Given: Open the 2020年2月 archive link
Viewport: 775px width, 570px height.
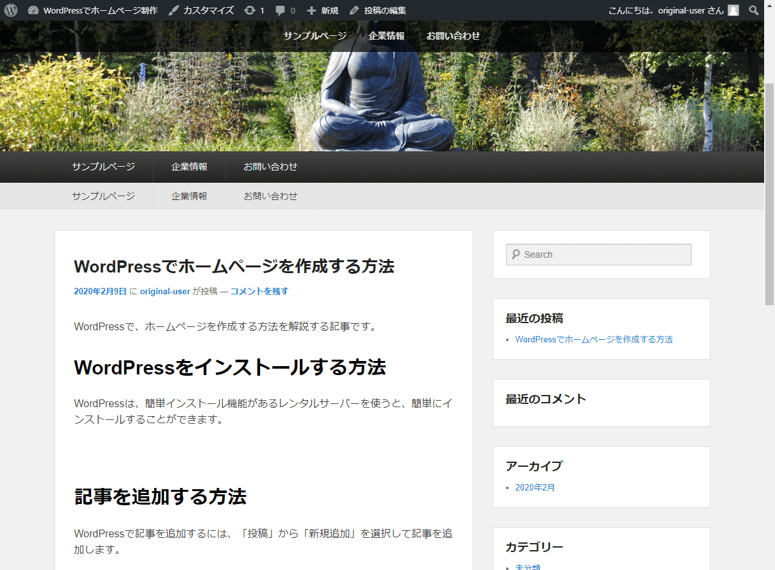Looking at the screenshot, I should [x=535, y=487].
